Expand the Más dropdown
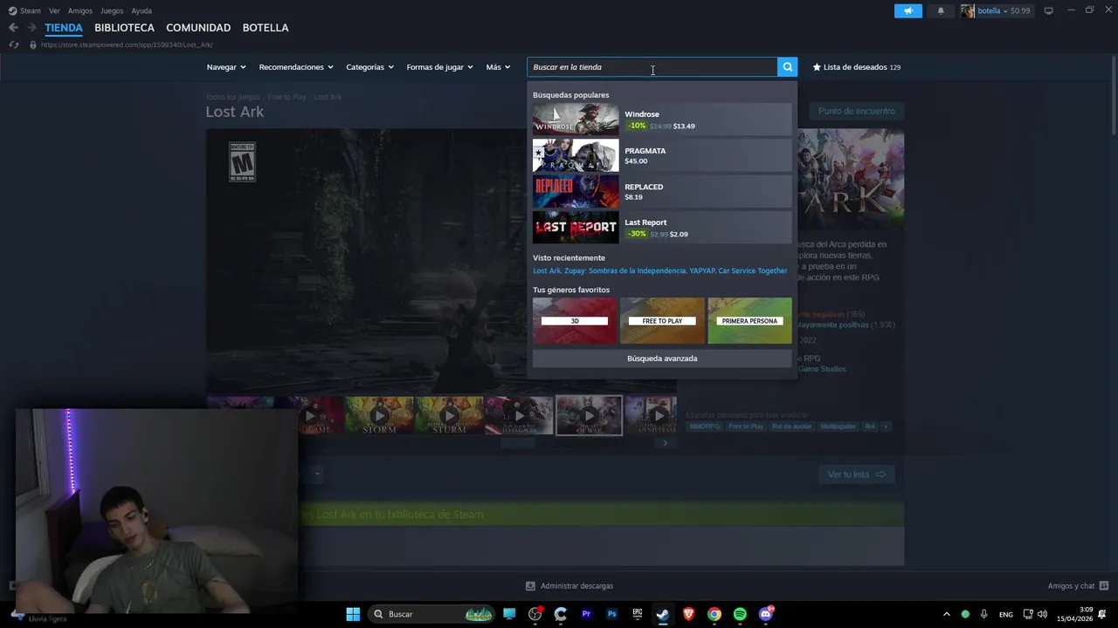The height and width of the screenshot is (628, 1118). point(498,67)
